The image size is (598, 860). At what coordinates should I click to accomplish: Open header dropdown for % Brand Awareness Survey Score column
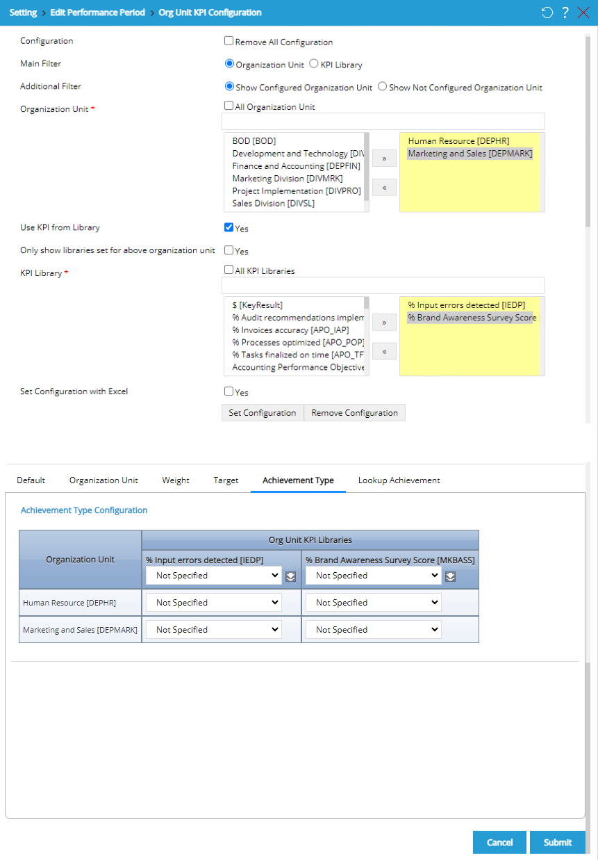click(x=374, y=576)
